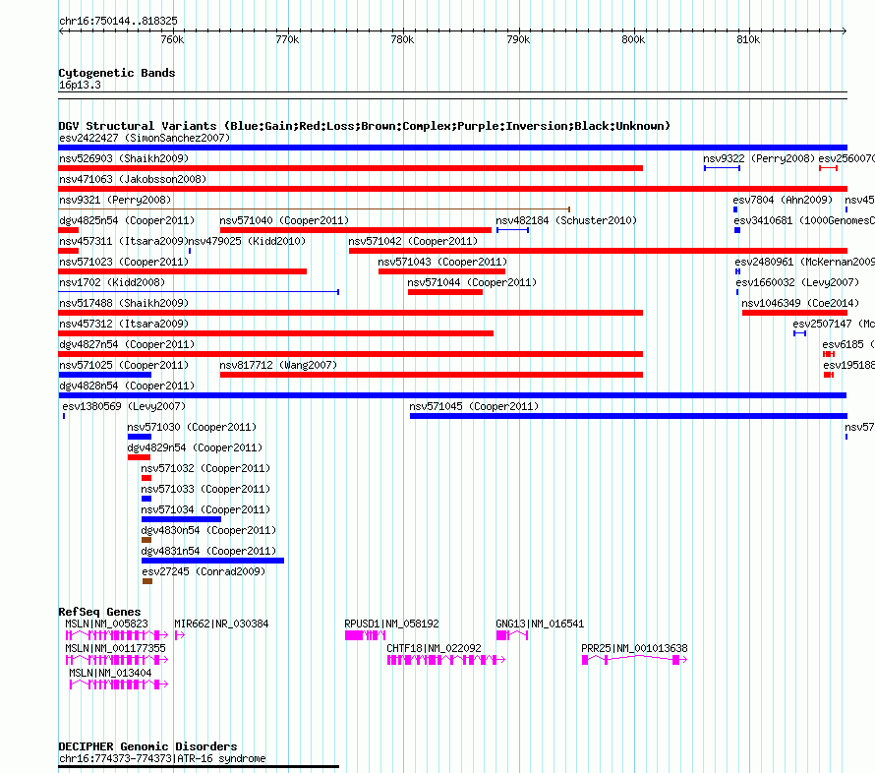Click esv2507147 variant label

(834, 324)
